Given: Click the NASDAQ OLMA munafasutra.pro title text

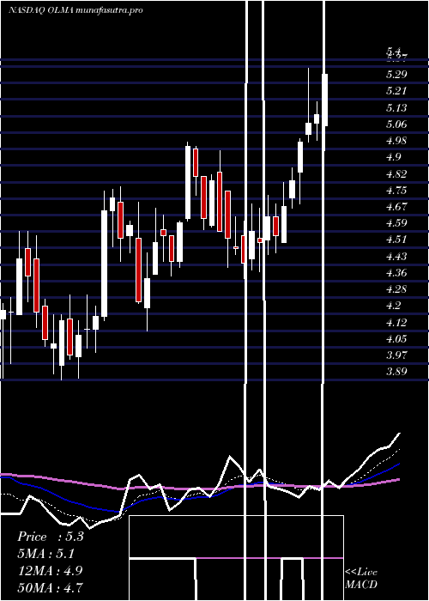Looking at the screenshot, I should (x=76, y=10).
